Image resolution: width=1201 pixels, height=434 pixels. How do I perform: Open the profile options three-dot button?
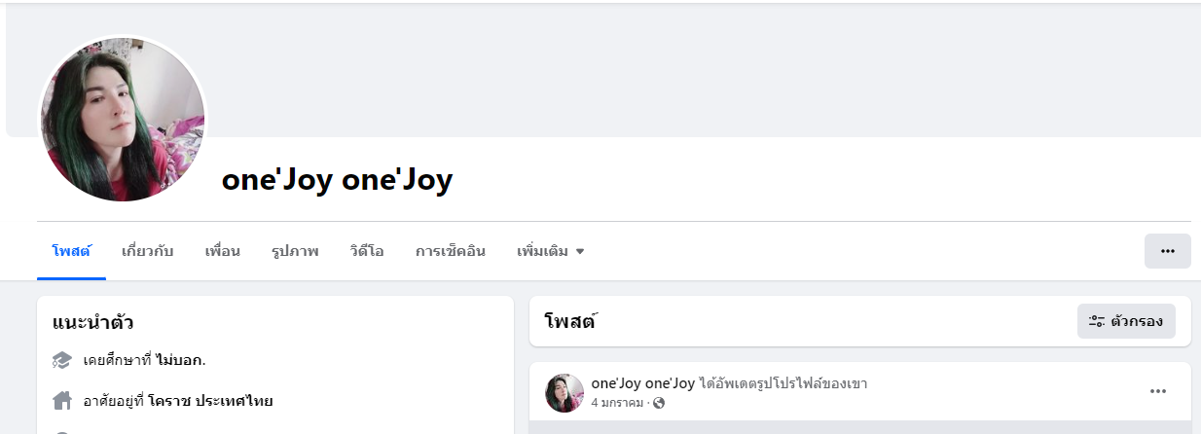[1167, 251]
